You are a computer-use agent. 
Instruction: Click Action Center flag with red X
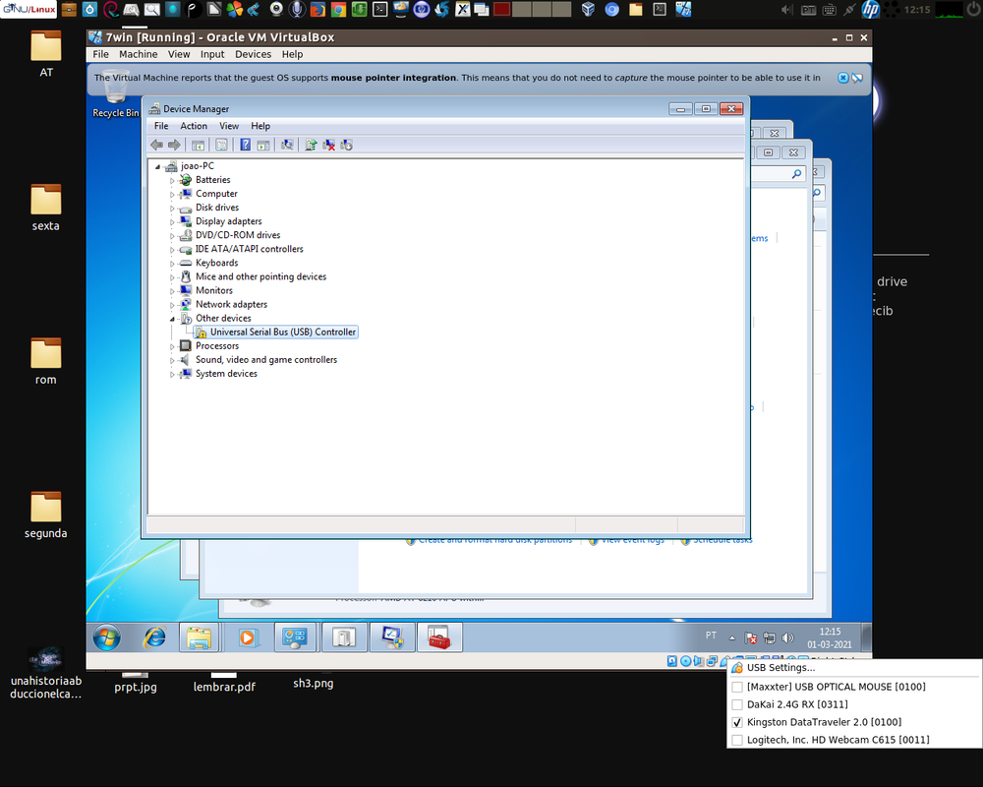[750, 638]
